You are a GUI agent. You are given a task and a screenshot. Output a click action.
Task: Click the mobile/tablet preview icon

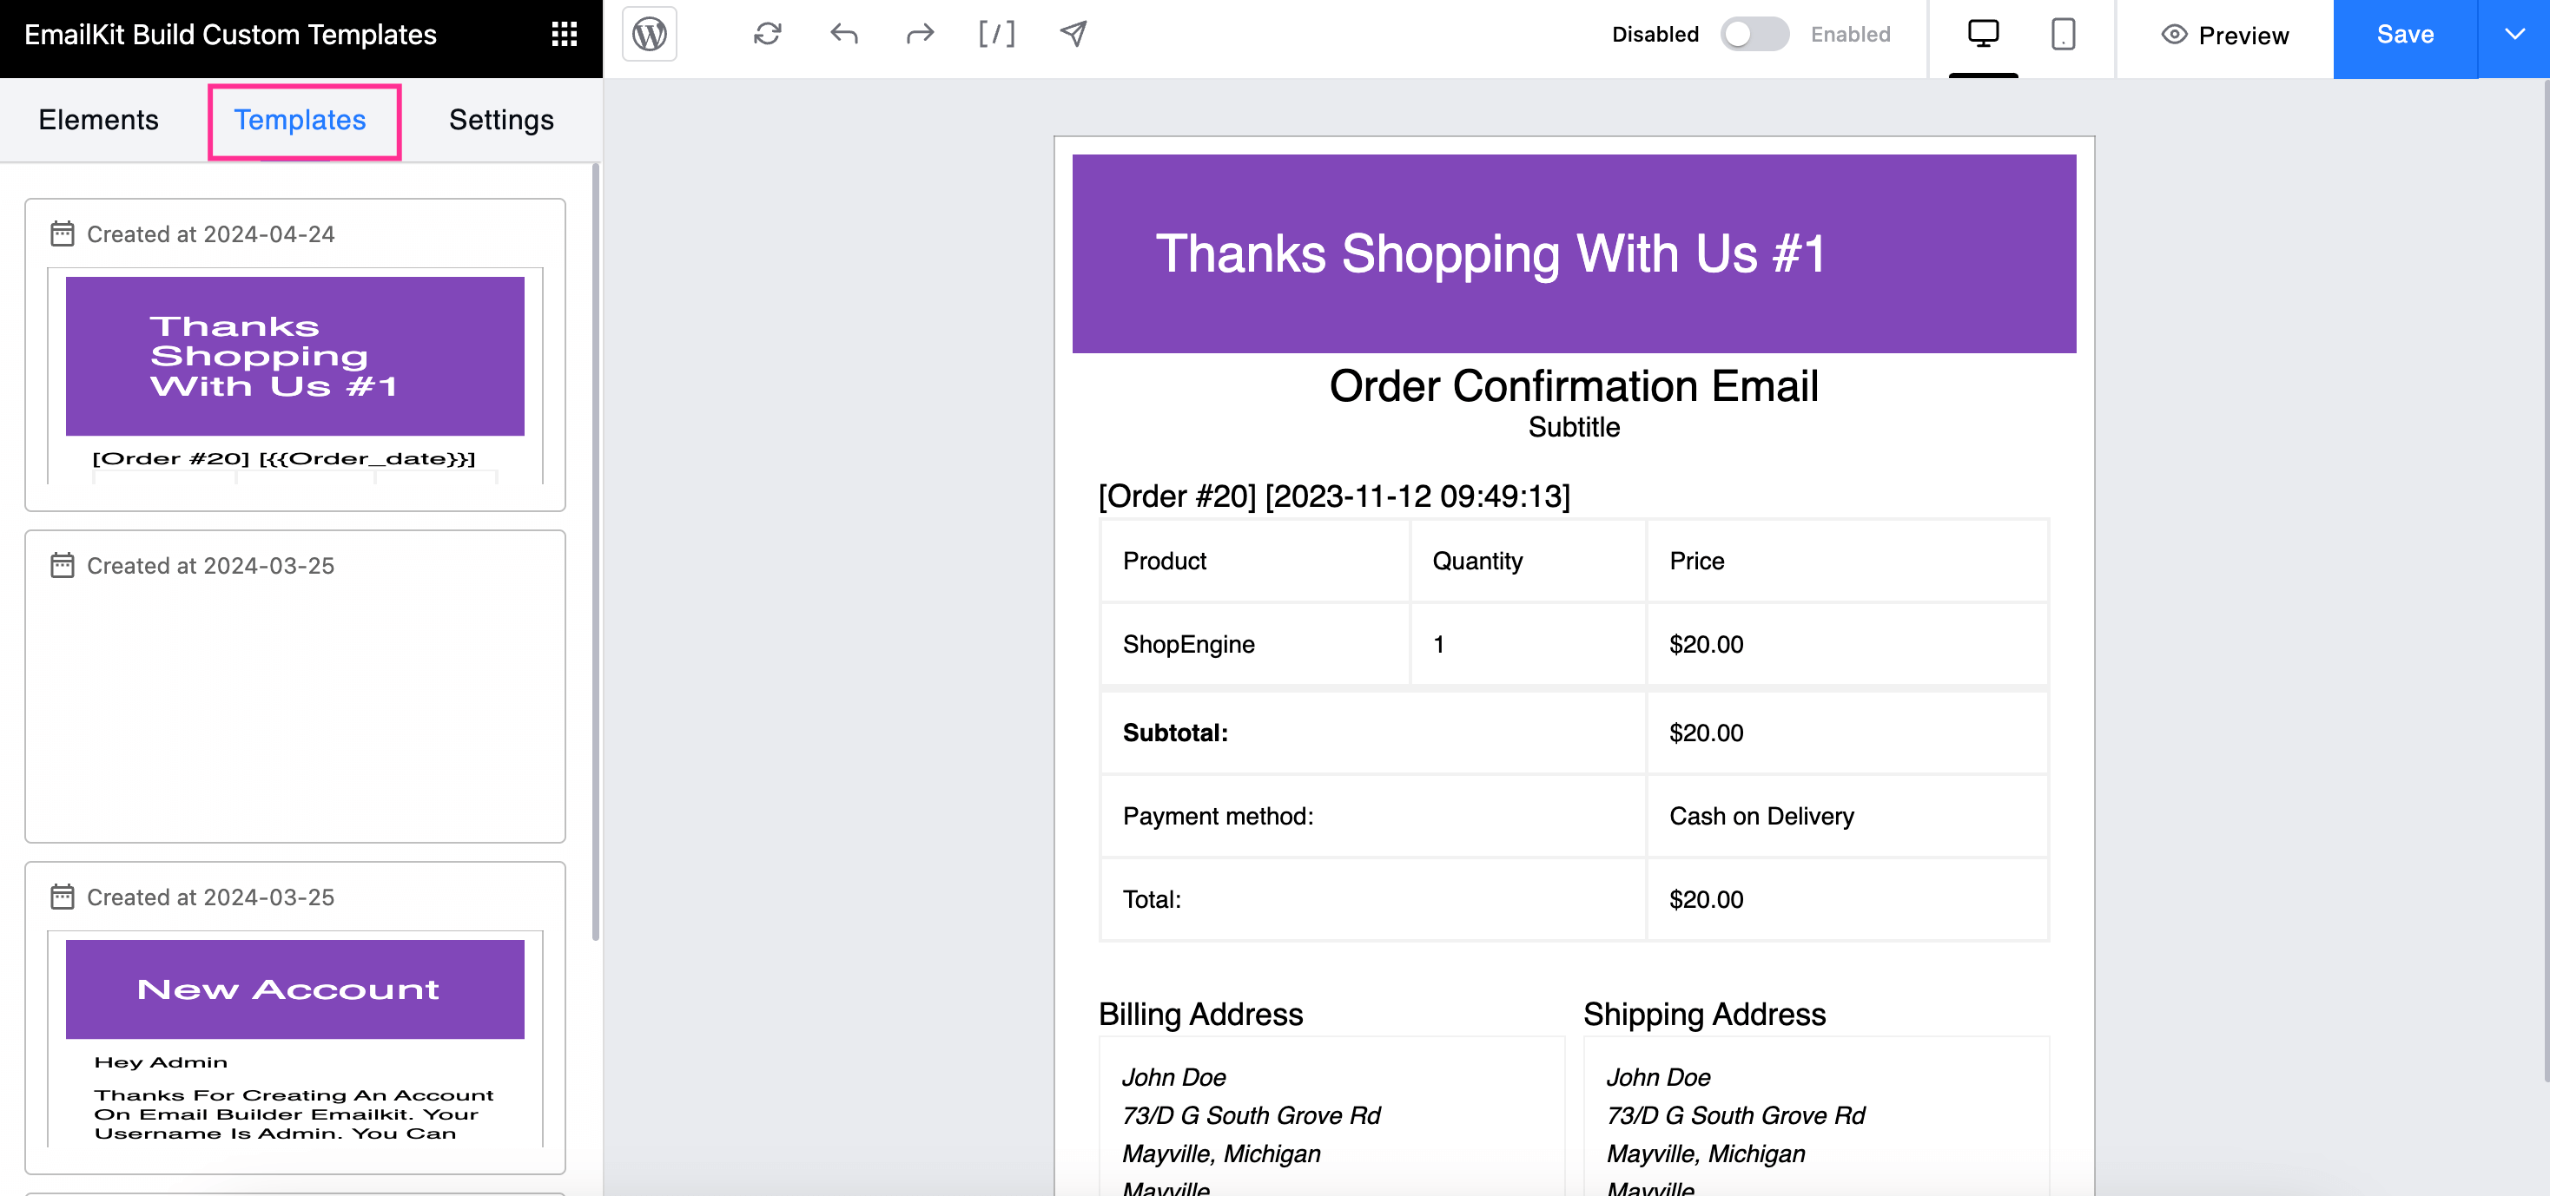(x=2064, y=31)
